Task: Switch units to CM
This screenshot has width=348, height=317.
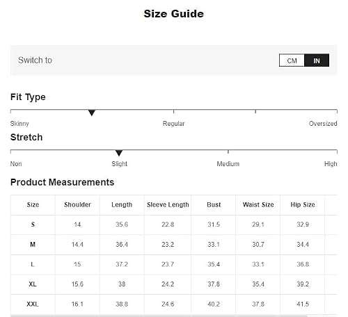Action: (292, 60)
